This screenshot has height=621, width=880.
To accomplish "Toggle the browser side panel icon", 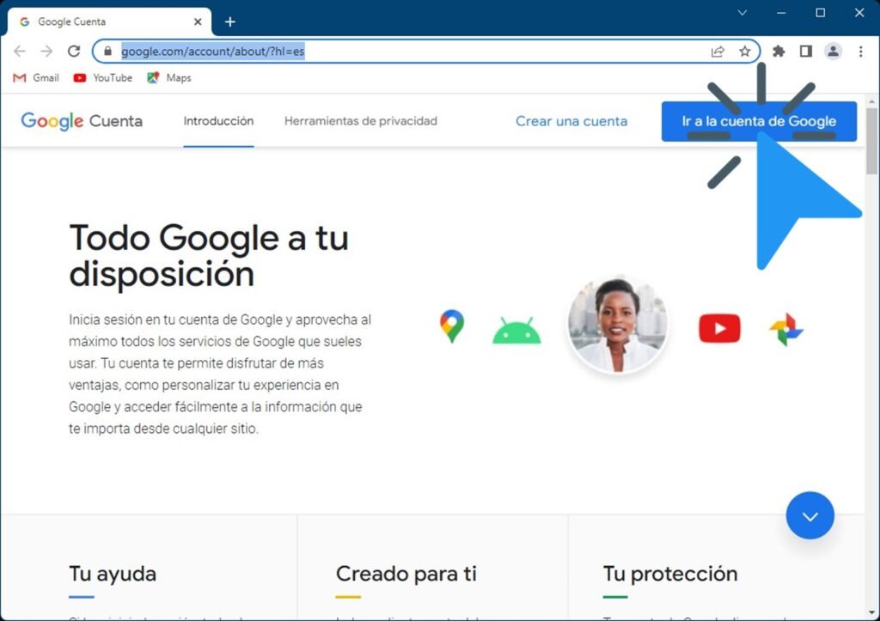I will pyautogui.click(x=806, y=52).
